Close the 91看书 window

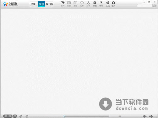[155, 2]
